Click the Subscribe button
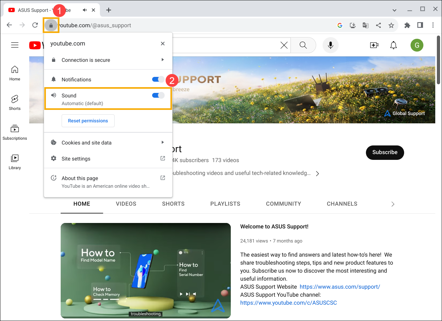The height and width of the screenshot is (321, 442). coord(385,152)
